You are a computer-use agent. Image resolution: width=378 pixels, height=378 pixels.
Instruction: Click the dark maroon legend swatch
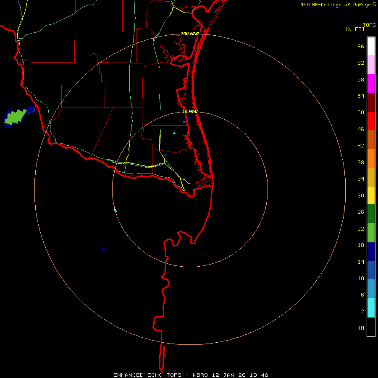click(x=371, y=102)
